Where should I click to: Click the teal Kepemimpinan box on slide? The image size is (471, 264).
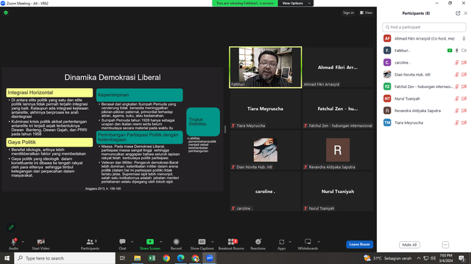(x=139, y=95)
